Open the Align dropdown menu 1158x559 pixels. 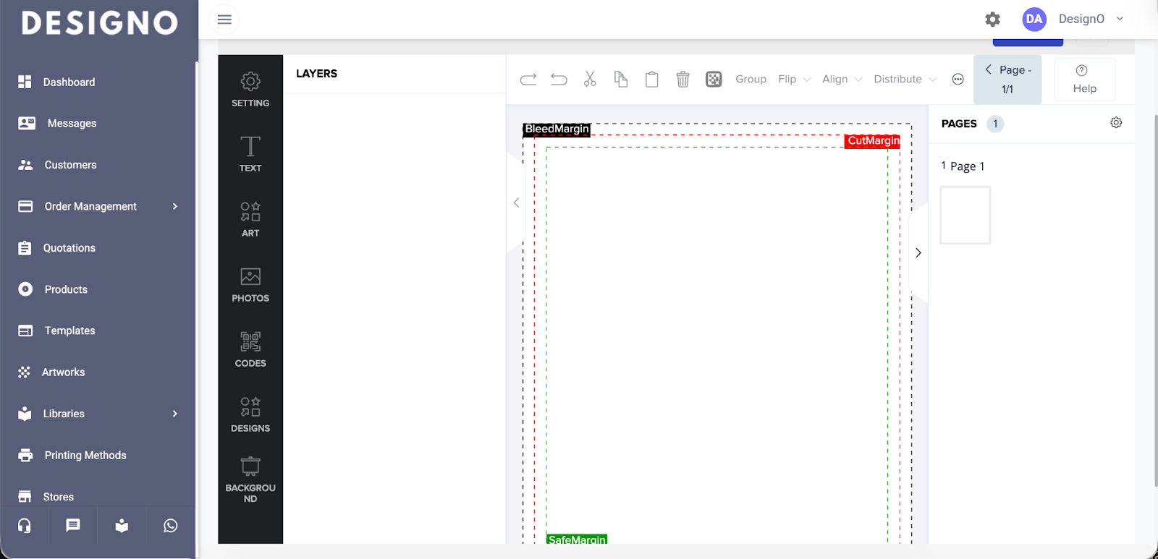842,80
